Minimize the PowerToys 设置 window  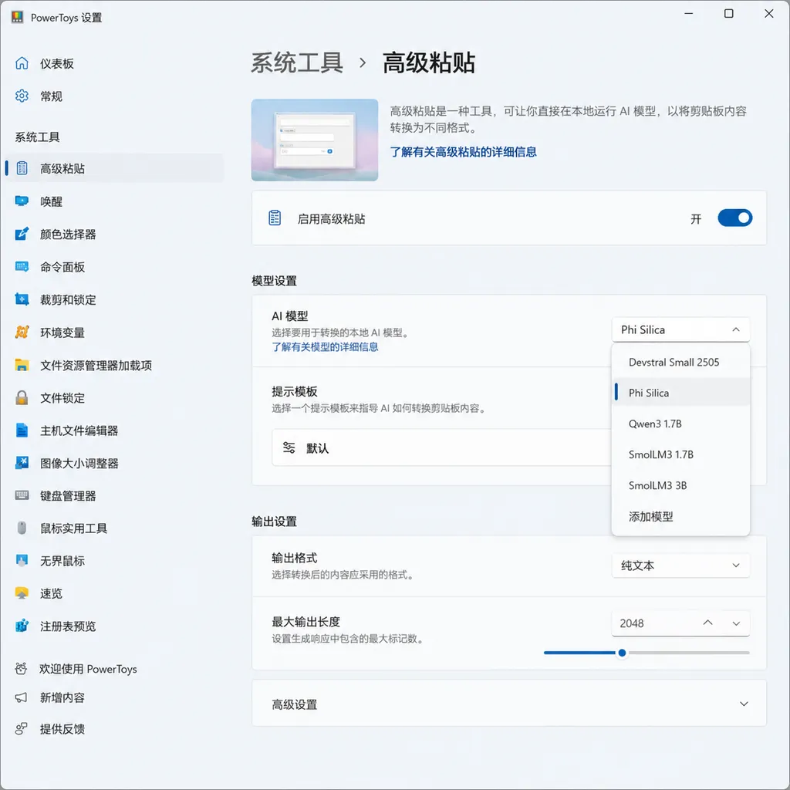689,14
